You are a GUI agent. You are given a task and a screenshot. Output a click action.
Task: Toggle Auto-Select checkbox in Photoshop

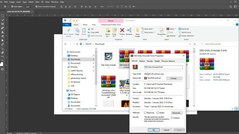point(12,7)
